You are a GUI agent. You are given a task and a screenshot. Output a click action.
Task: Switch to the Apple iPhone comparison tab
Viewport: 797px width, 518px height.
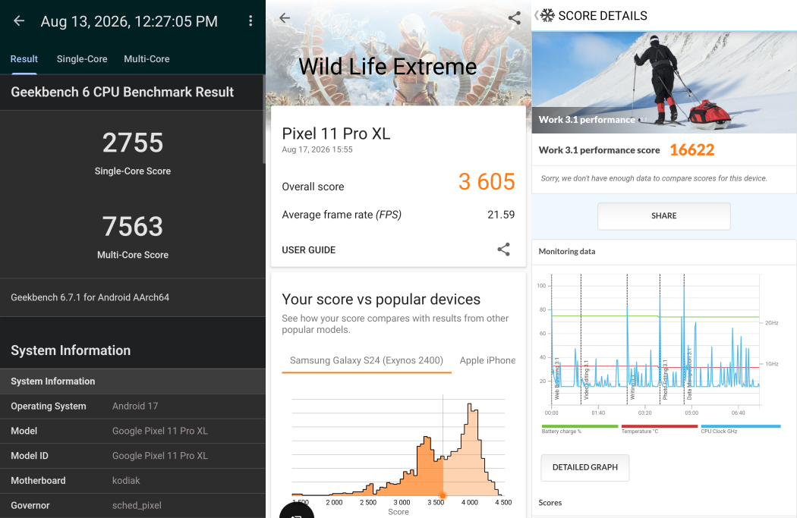point(487,360)
